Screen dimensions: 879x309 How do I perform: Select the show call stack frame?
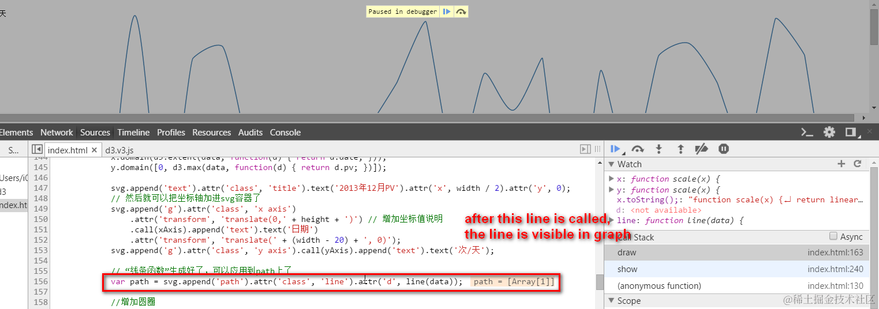pyautogui.click(x=736, y=269)
